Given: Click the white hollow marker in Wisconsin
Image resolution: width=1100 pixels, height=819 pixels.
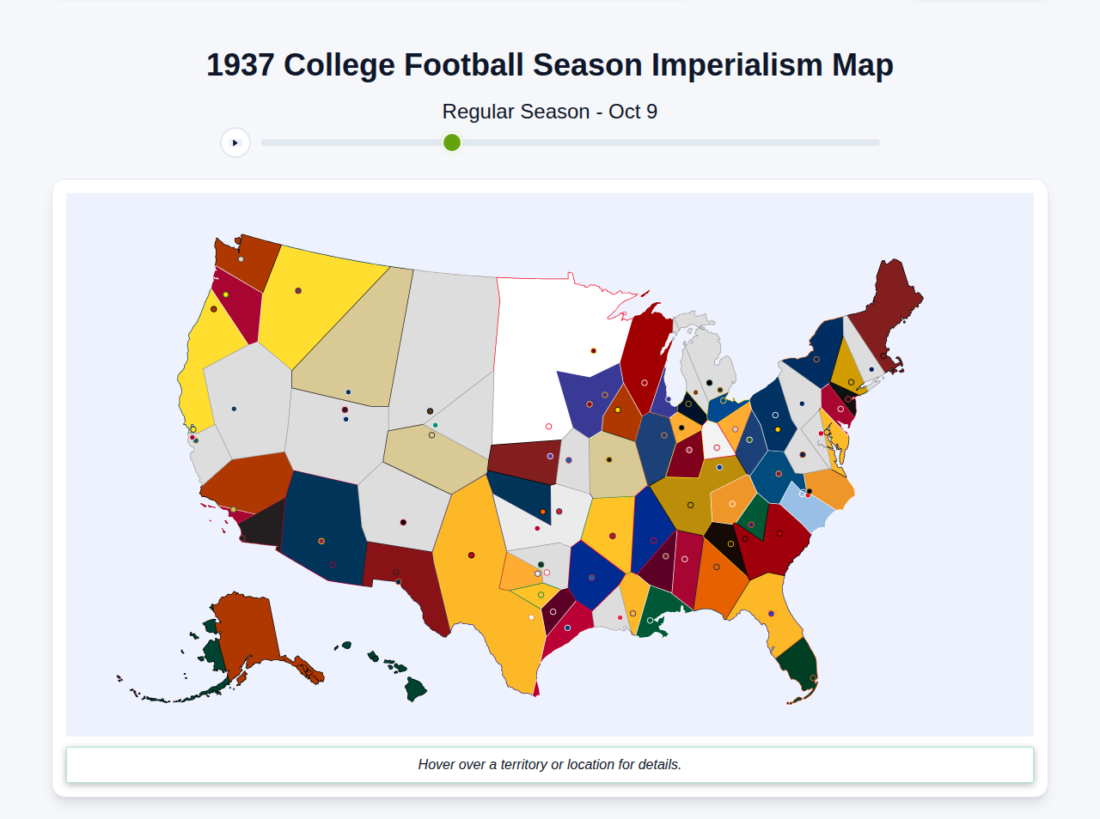Looking at the screenshot, I should pos(645,382).
